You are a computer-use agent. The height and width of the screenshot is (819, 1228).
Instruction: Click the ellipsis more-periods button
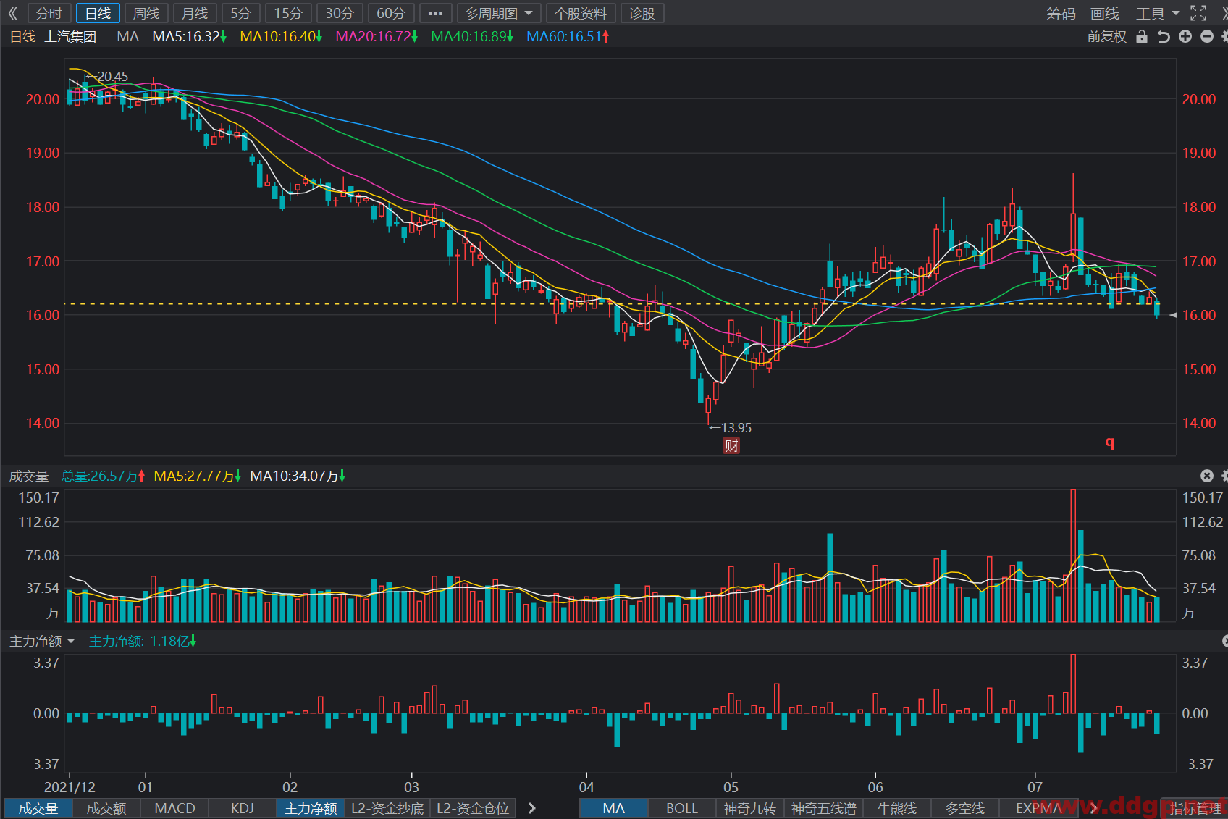pos(435,13)
